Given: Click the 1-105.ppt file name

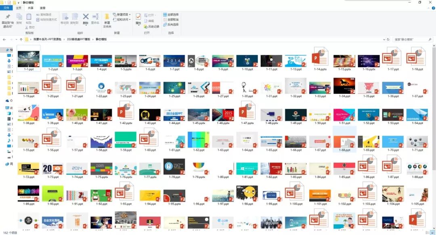Looking at the screenshot, I should 417,204.
